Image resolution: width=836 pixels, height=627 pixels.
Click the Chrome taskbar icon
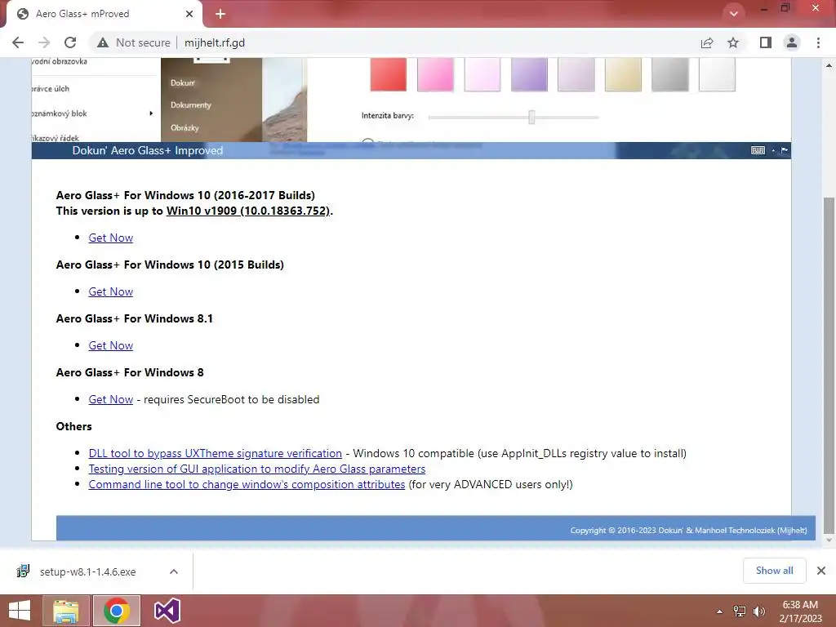click(x=117, y=611)
